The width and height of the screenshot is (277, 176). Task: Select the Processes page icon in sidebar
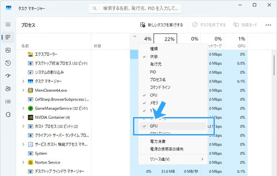click(x=8, y=37)
